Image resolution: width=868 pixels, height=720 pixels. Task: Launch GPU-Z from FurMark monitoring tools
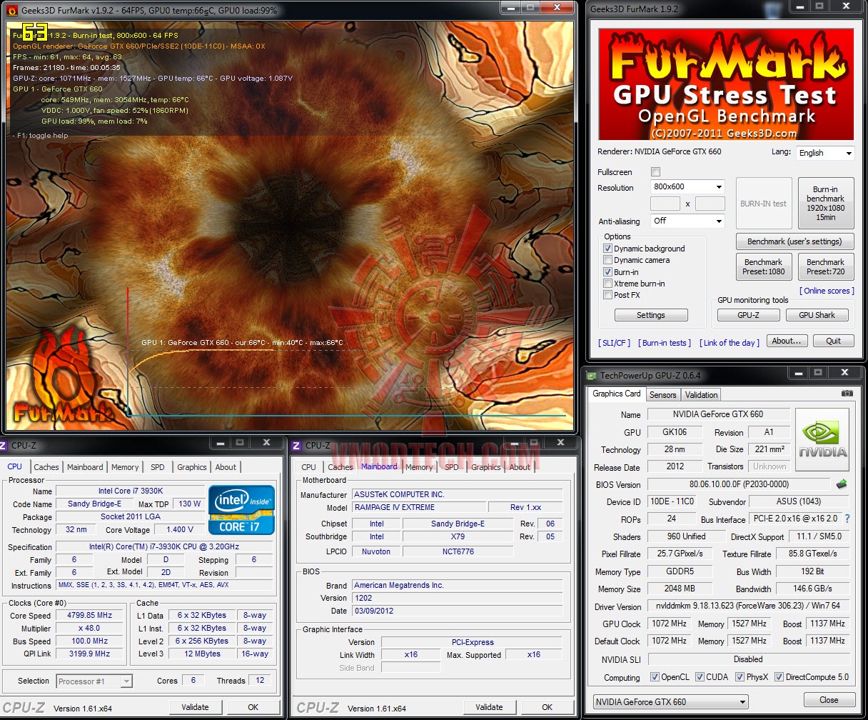[x=748, y=315]
